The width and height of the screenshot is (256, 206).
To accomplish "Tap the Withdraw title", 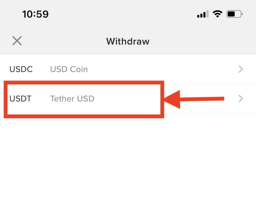I will coord(128,41).
